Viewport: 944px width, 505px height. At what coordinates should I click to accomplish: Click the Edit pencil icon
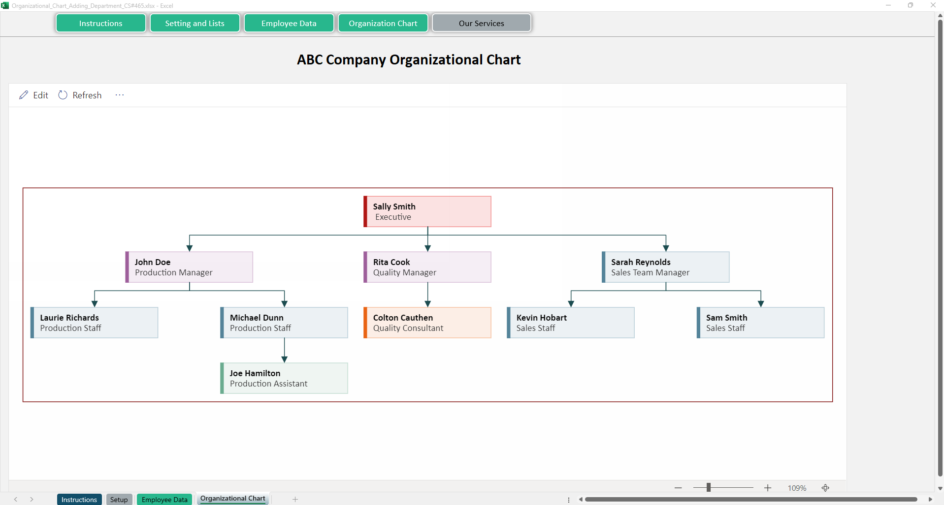coord(24,95)
